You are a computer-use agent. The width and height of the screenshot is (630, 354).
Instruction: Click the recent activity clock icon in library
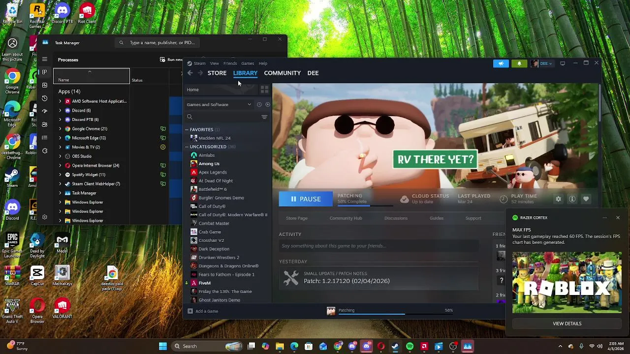point(259,104)
